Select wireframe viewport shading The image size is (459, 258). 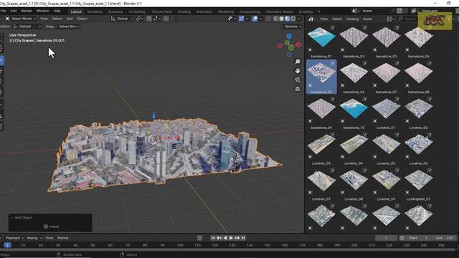[275, 19]
